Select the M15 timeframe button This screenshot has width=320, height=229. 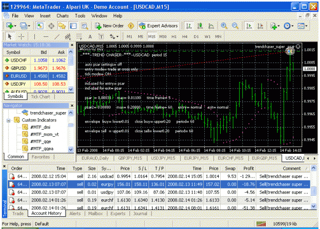pyautogui.click(x=152, y=36)
